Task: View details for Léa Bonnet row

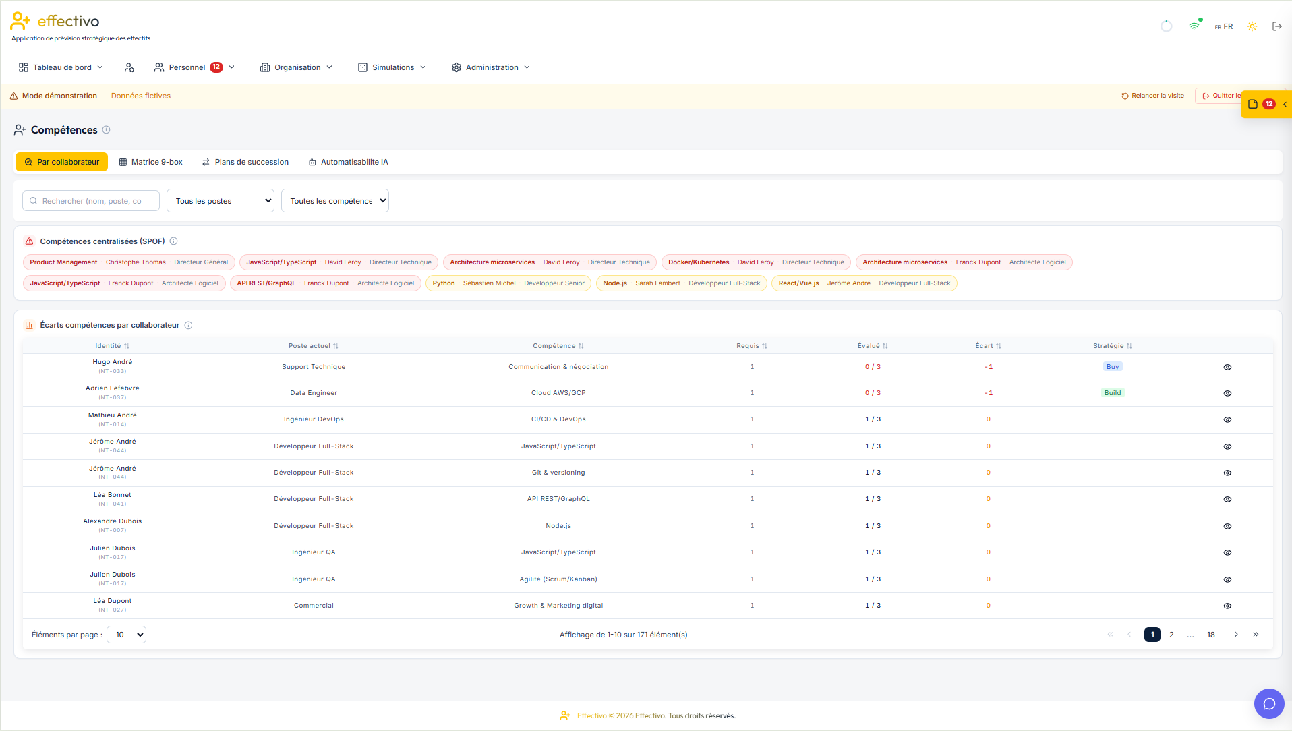Action: [x=1227, y=499]
